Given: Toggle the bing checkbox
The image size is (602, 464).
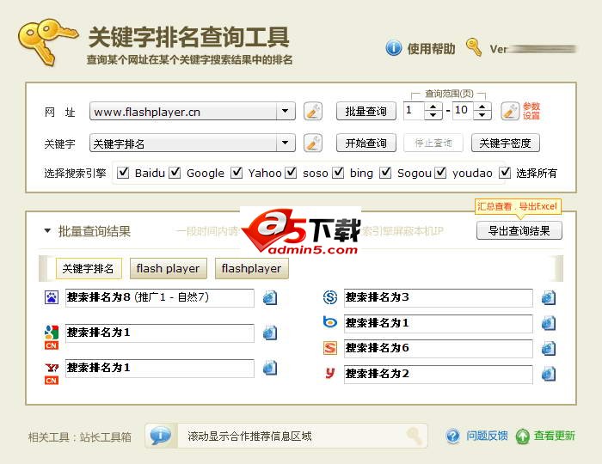Looking at the screenshot, I should [338, 173].
